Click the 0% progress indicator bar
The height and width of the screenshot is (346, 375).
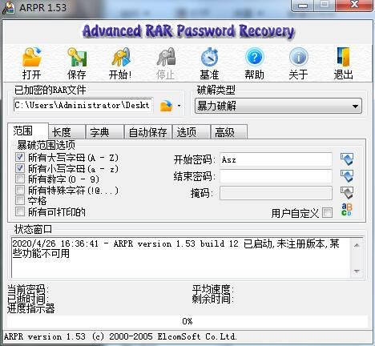pyautogui.click(x=187, y=321)
